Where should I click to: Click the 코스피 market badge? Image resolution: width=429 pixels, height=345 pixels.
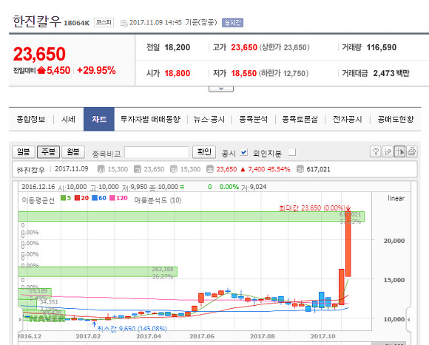point(104,22)
